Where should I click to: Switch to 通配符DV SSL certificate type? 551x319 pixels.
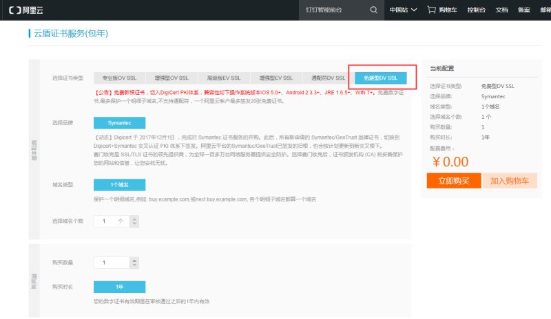326,78
